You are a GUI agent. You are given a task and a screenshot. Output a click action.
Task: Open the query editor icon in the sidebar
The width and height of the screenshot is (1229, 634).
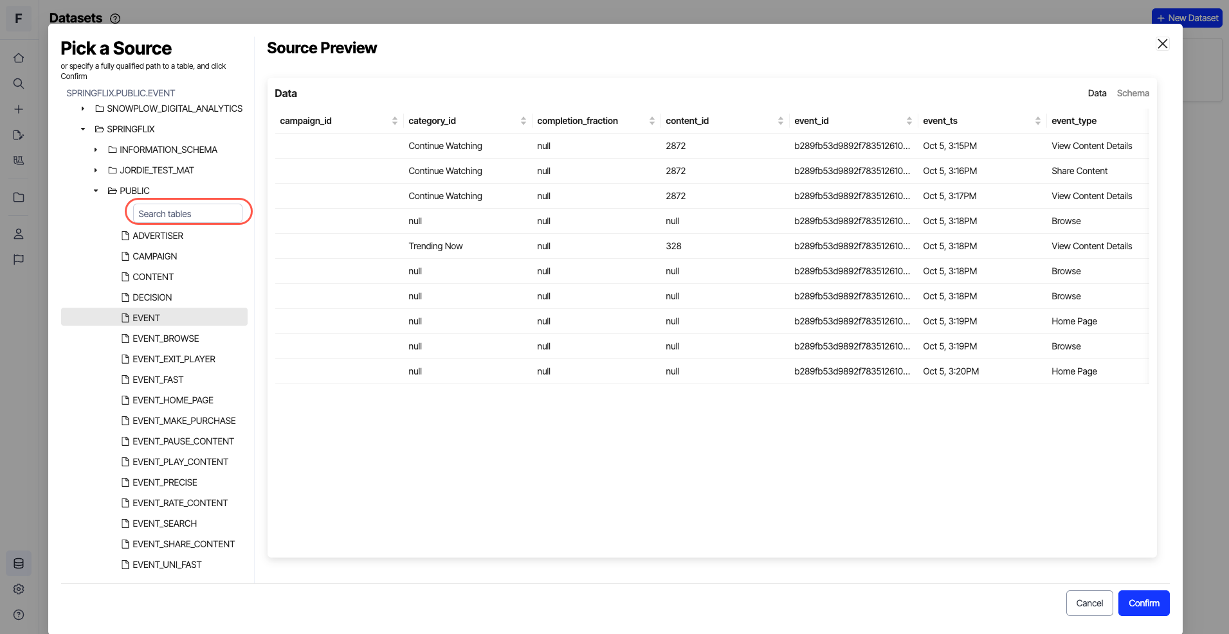point(19,135)
